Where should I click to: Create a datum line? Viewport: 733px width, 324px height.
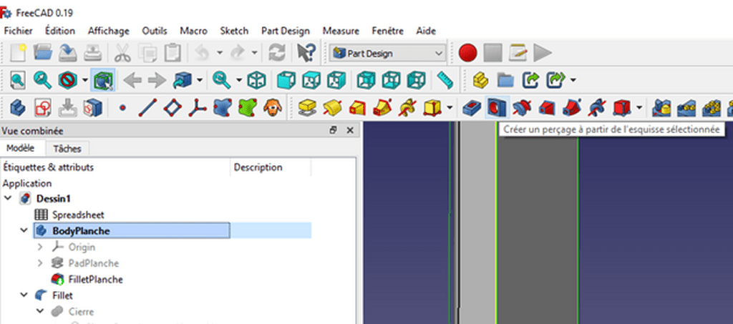tap(147, 108)
